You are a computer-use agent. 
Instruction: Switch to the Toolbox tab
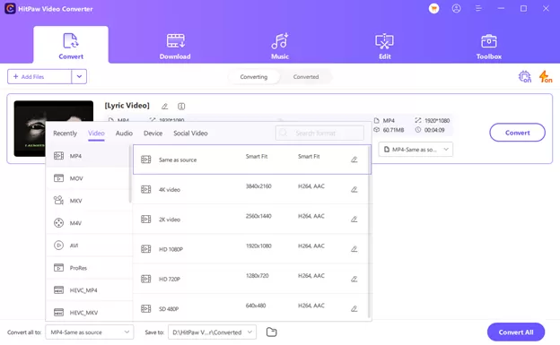pos(488,47)
